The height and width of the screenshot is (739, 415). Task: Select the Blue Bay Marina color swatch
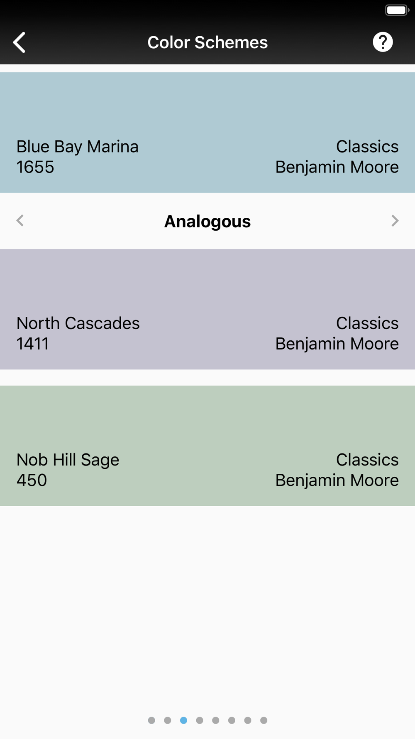pos(207,133)
